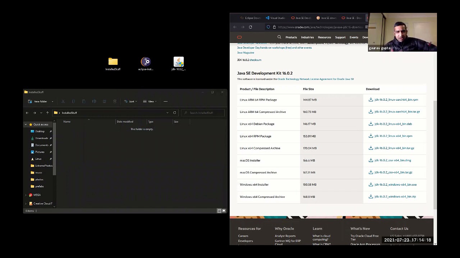Select the ExtremePhotos folder in sidebar
The height and width of the screenshot is (258, 460).
(x=42, y=166)
